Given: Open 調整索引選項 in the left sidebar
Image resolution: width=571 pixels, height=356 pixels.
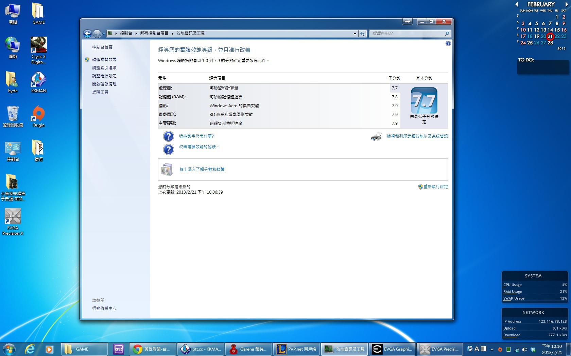Looking at the screenshot, I should [104, 68].
